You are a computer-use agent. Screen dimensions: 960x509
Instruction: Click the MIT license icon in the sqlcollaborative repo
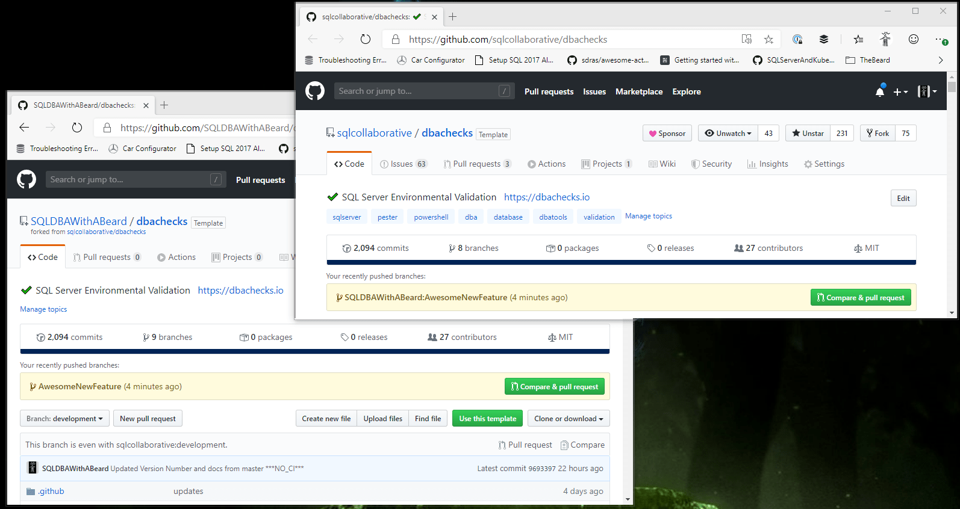click(858, 248)
